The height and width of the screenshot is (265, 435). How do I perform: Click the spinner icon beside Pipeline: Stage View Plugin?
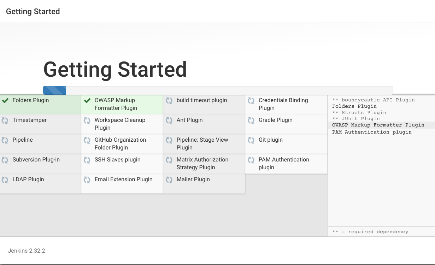[169, 140]
